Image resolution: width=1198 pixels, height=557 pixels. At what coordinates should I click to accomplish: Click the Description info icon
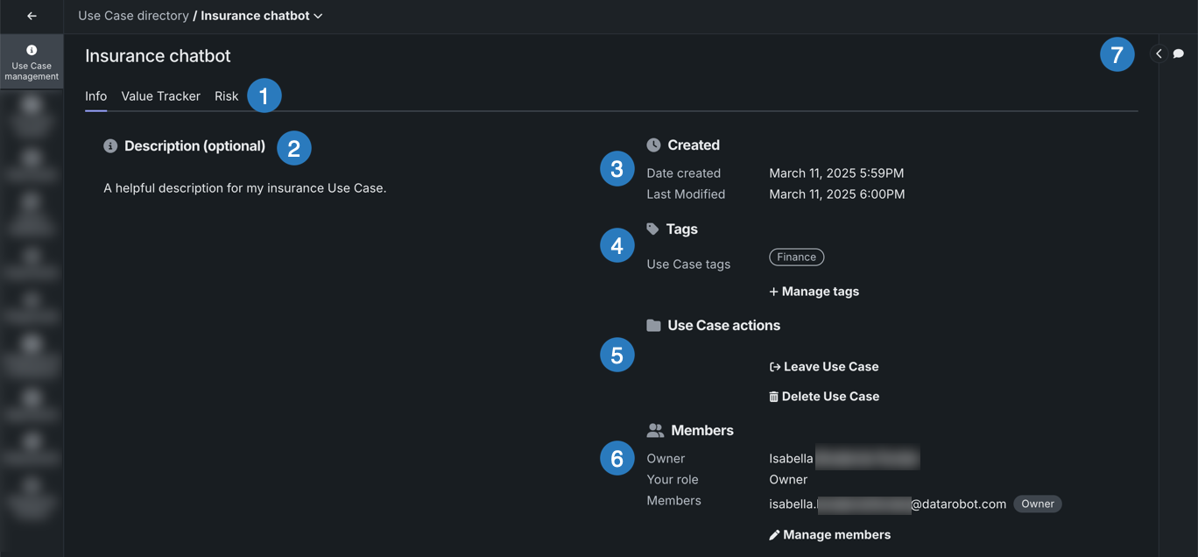coord(110,146)
